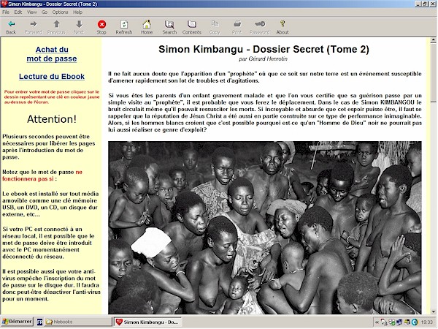Image resolution: width=438 pixels, height=329 pixels.
Task: Click the main page vertical scrollbar
Action: (433, 183)
